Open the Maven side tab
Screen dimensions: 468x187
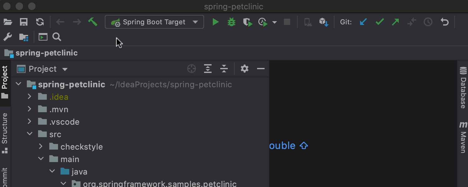[x=463, y=137]
